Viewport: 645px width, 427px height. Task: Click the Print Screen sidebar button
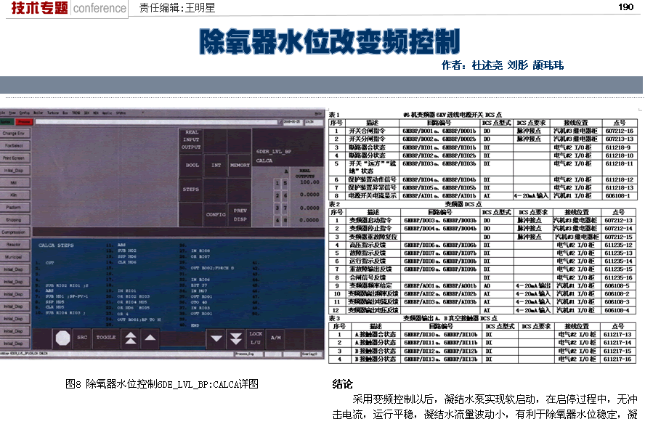15,158
